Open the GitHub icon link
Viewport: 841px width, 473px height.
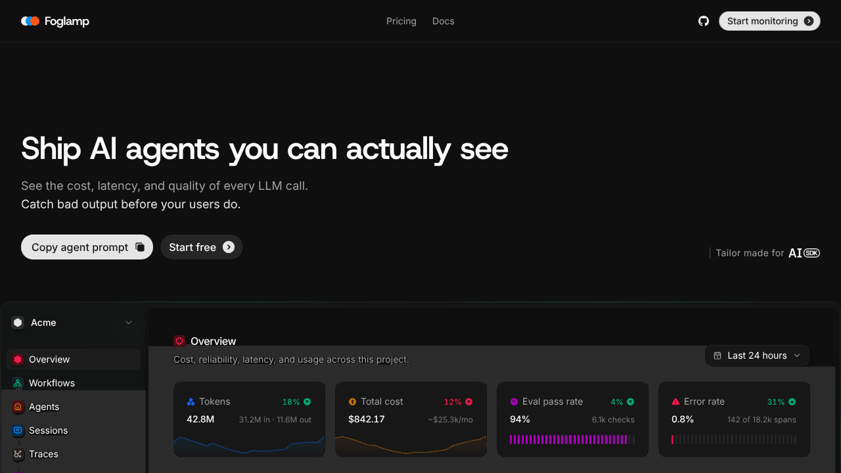coord(704,21)
